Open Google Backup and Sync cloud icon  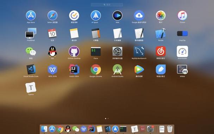point(139,16)
